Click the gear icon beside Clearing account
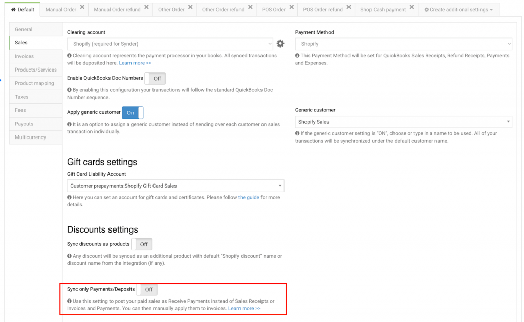The image size is (524, 322). pyautogui.click(x=280, y=44)
